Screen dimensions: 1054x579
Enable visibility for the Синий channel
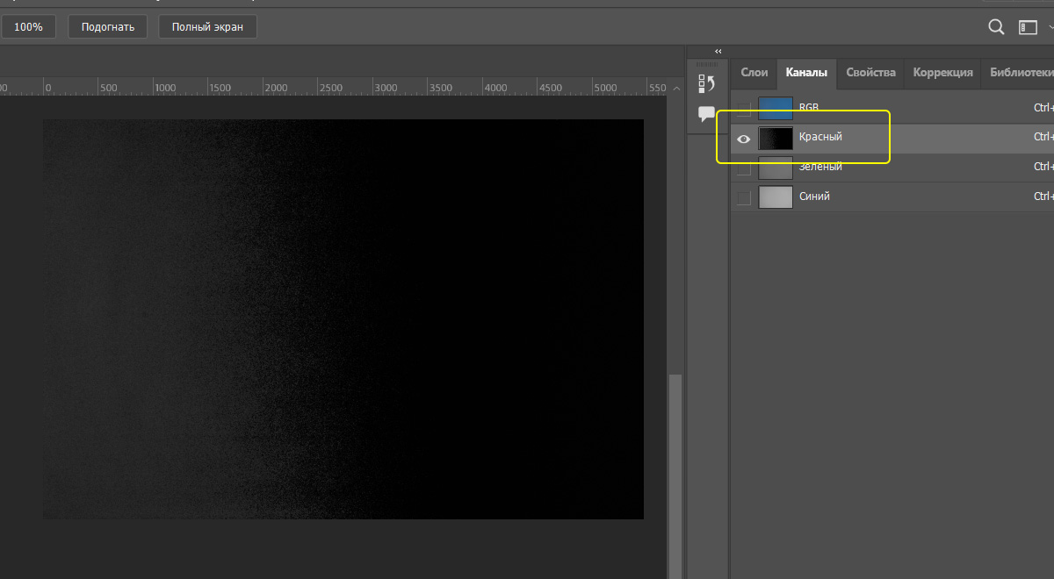744,197
